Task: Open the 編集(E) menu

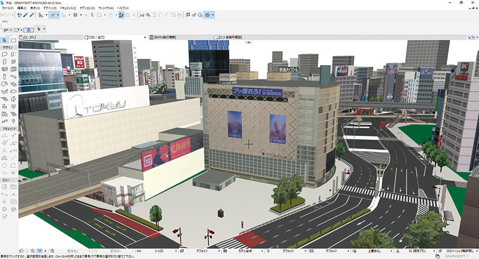Action: (x=22, y=8)
